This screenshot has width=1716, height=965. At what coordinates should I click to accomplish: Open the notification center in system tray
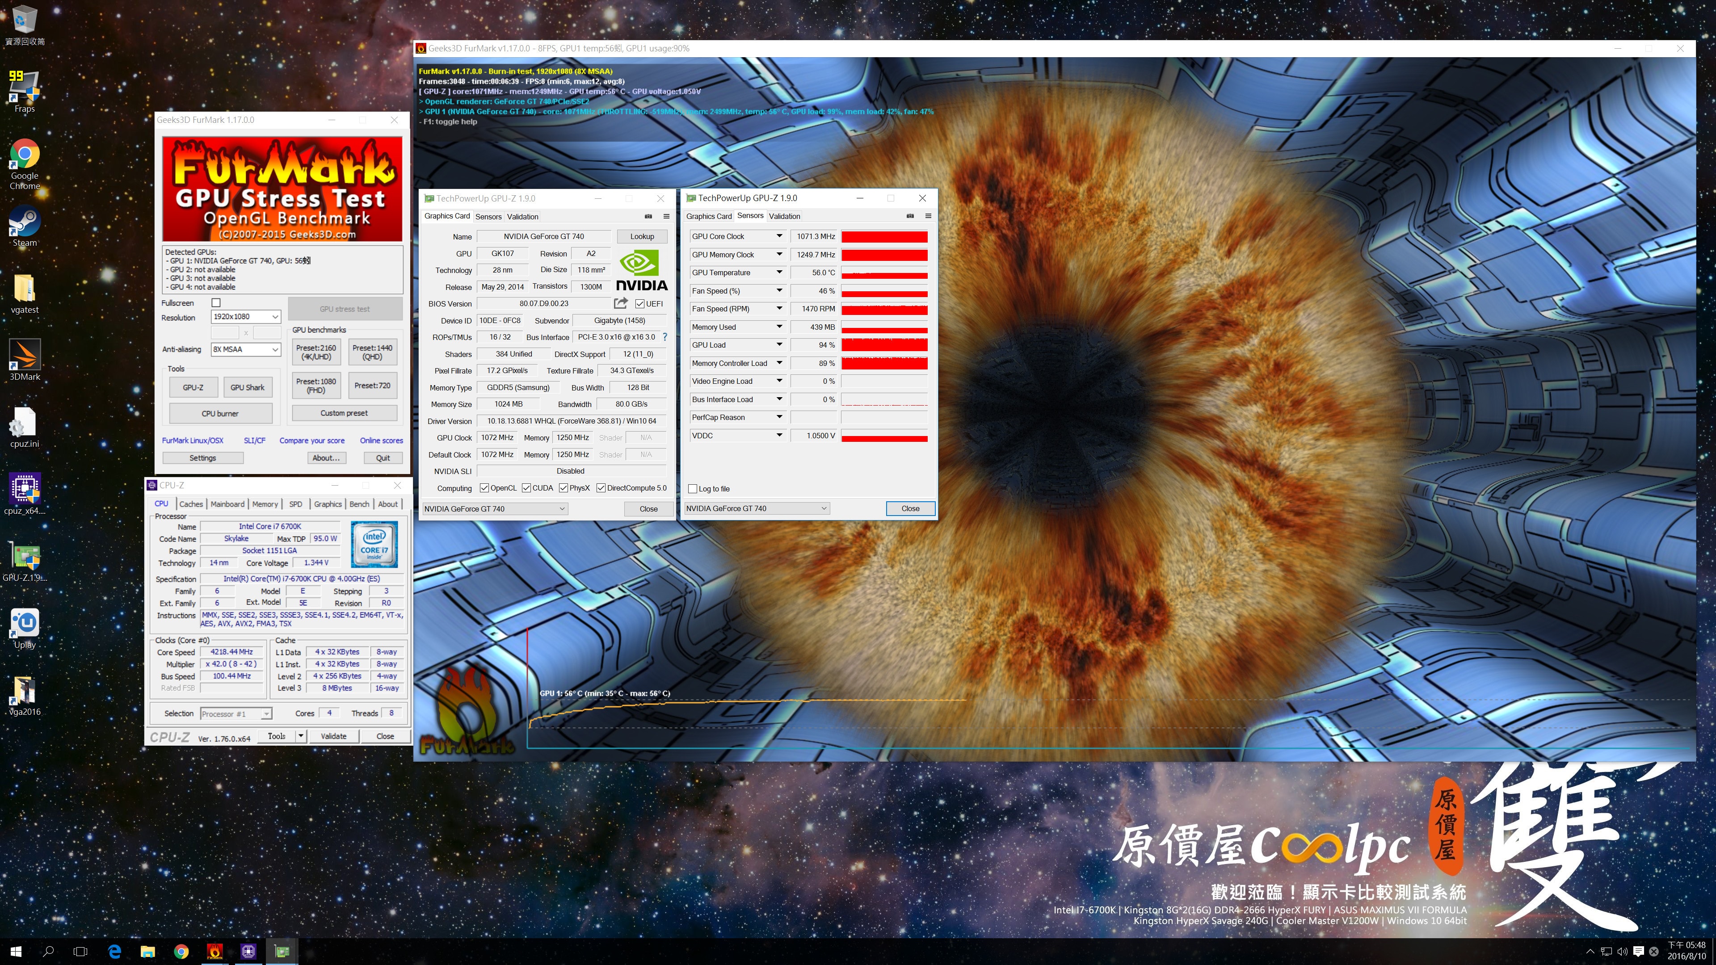point(1639,952)
